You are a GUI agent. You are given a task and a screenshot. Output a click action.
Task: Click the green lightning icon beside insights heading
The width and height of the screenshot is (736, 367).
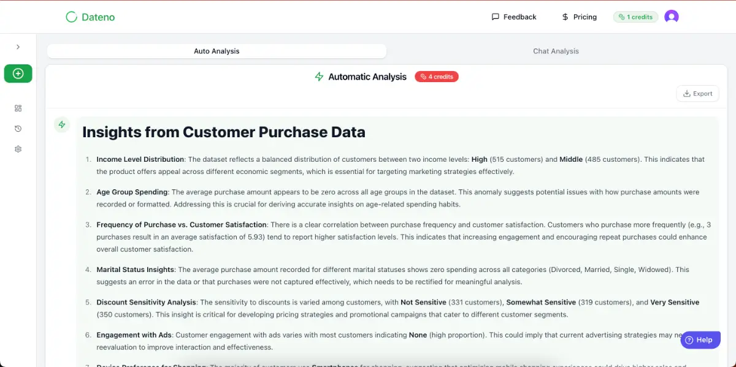point(61,125)
